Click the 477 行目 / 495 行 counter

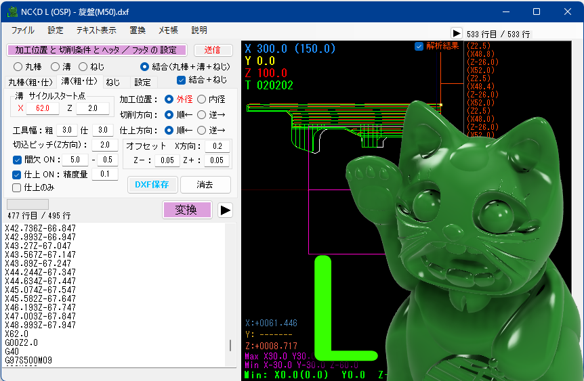pyautogui.click(x=39, y=216)
